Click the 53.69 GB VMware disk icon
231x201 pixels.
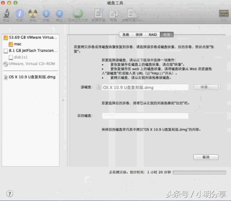(6, 37)
